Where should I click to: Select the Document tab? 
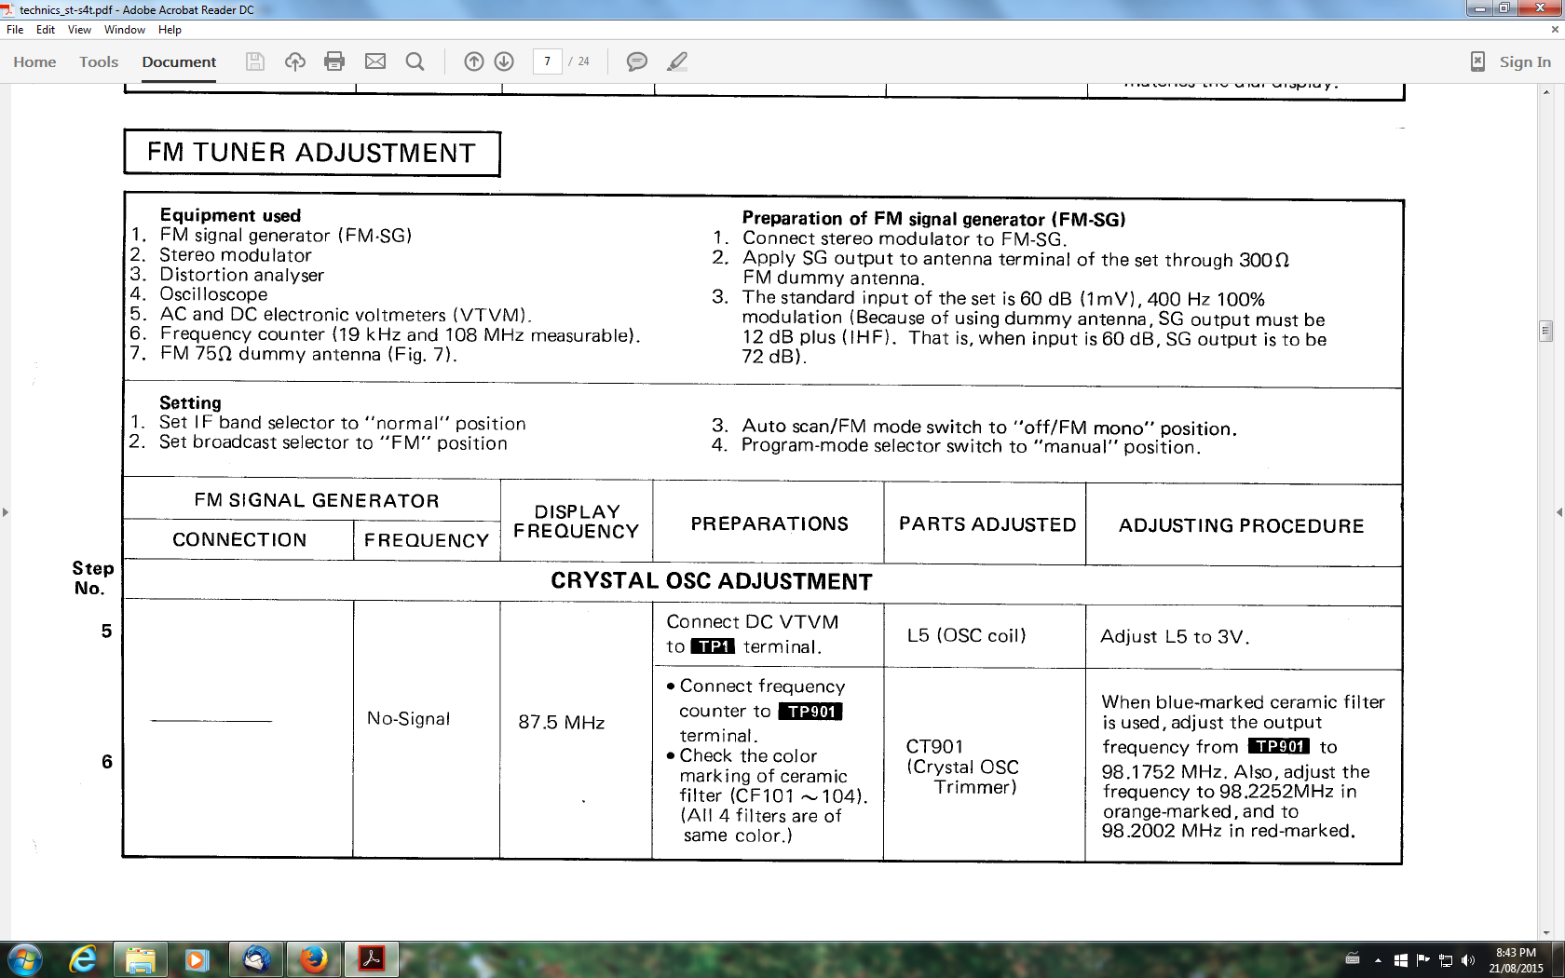(x=179, y=61)
